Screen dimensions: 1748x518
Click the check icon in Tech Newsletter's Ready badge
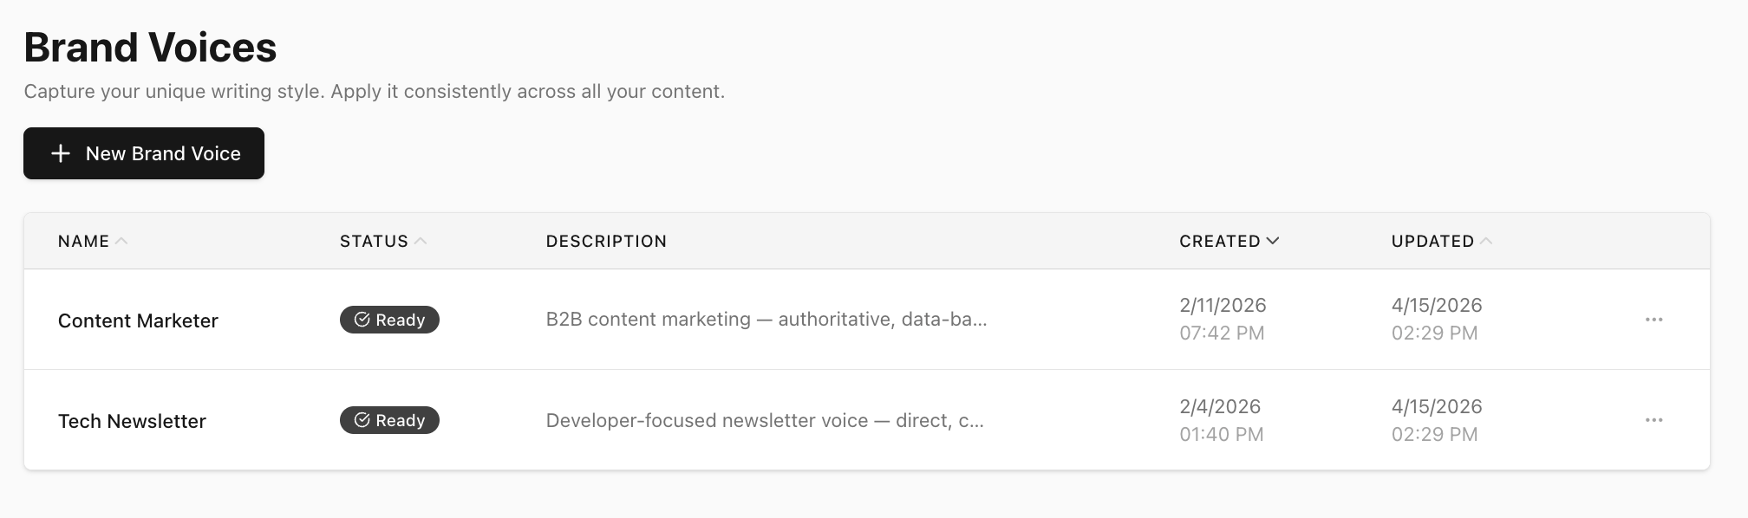pos(362,421)
